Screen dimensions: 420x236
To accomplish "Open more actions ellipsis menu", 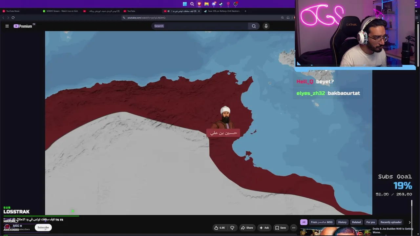I will (294, 228).
